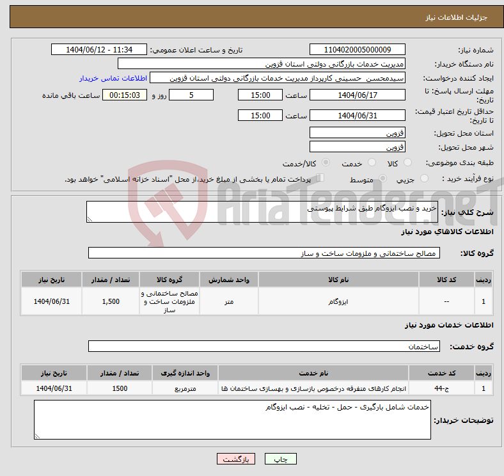Click goods table تاریخ نیاز header
The image size is (504, 476).
[51, 280]
